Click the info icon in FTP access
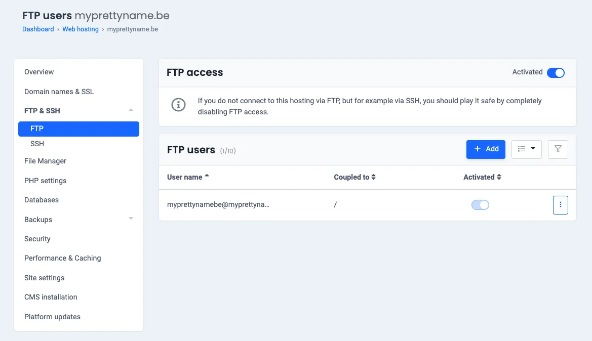This screenshot has width=592, height=341. 178,105
